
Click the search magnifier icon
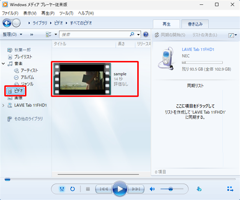click(x=132, y=34)
